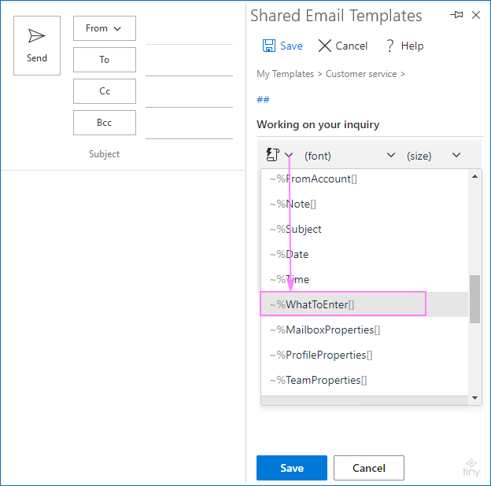Image resolution: width=491 pixels, height=486 pixels.
Task: Click the Bcc recipients button
Action: point(105,123)
